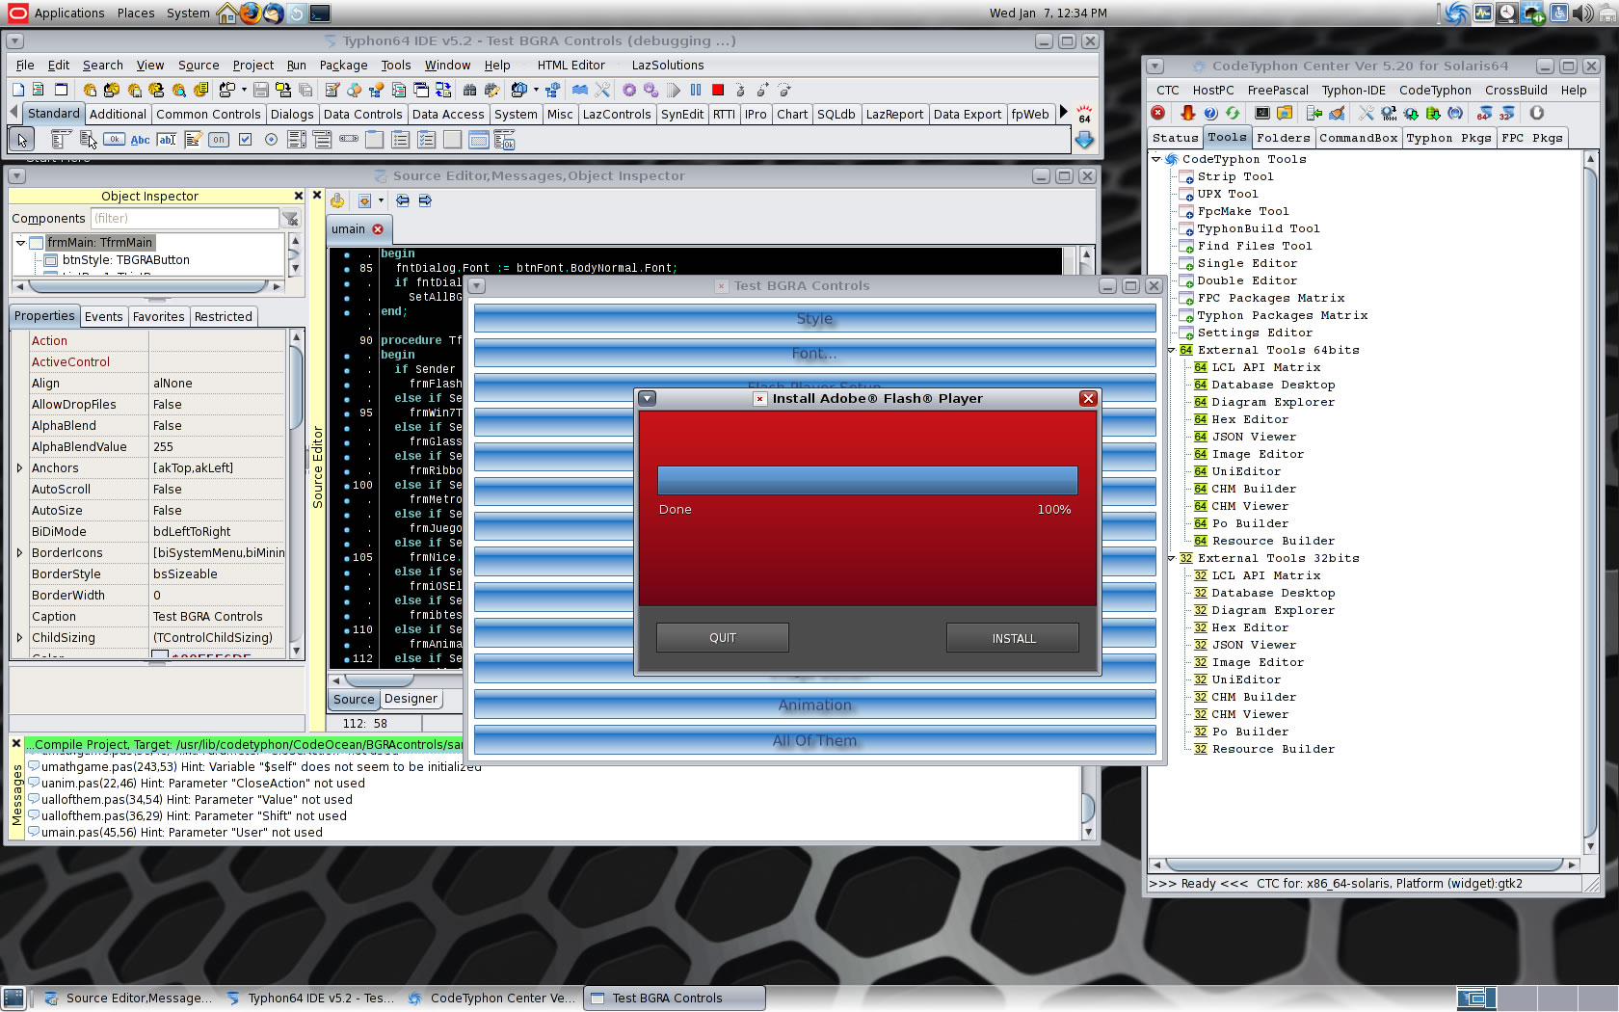Select the UPX Tool tree item
Image resolution: width=1619 pixels, height=1012 pixels.
click(x=1227, y=195)
